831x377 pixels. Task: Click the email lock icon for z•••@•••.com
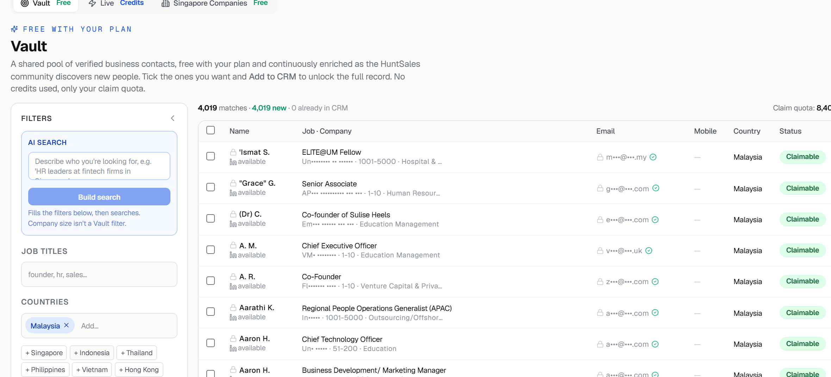click(x=600, y=281)
